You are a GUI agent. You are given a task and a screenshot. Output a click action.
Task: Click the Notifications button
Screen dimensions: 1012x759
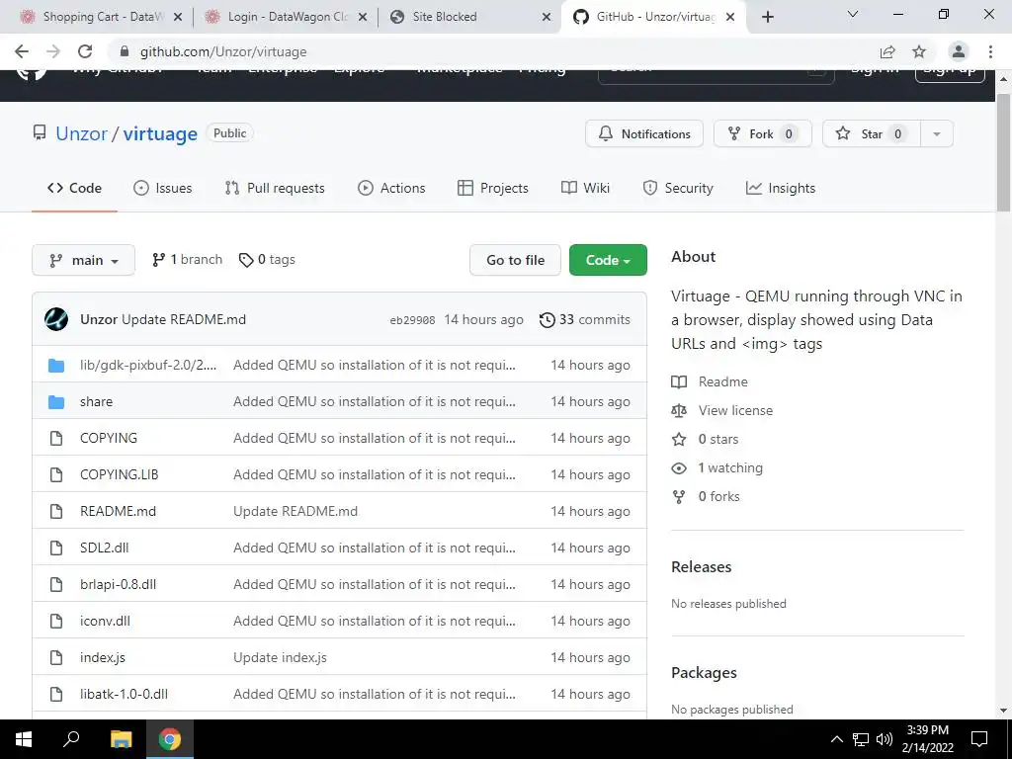644,133
